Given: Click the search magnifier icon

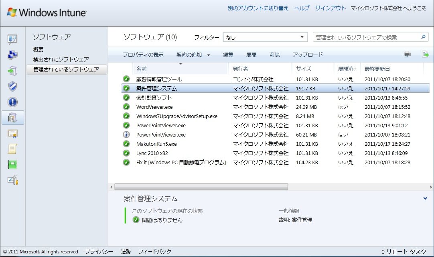Looking at the screenshot, I should click(423, 37).
